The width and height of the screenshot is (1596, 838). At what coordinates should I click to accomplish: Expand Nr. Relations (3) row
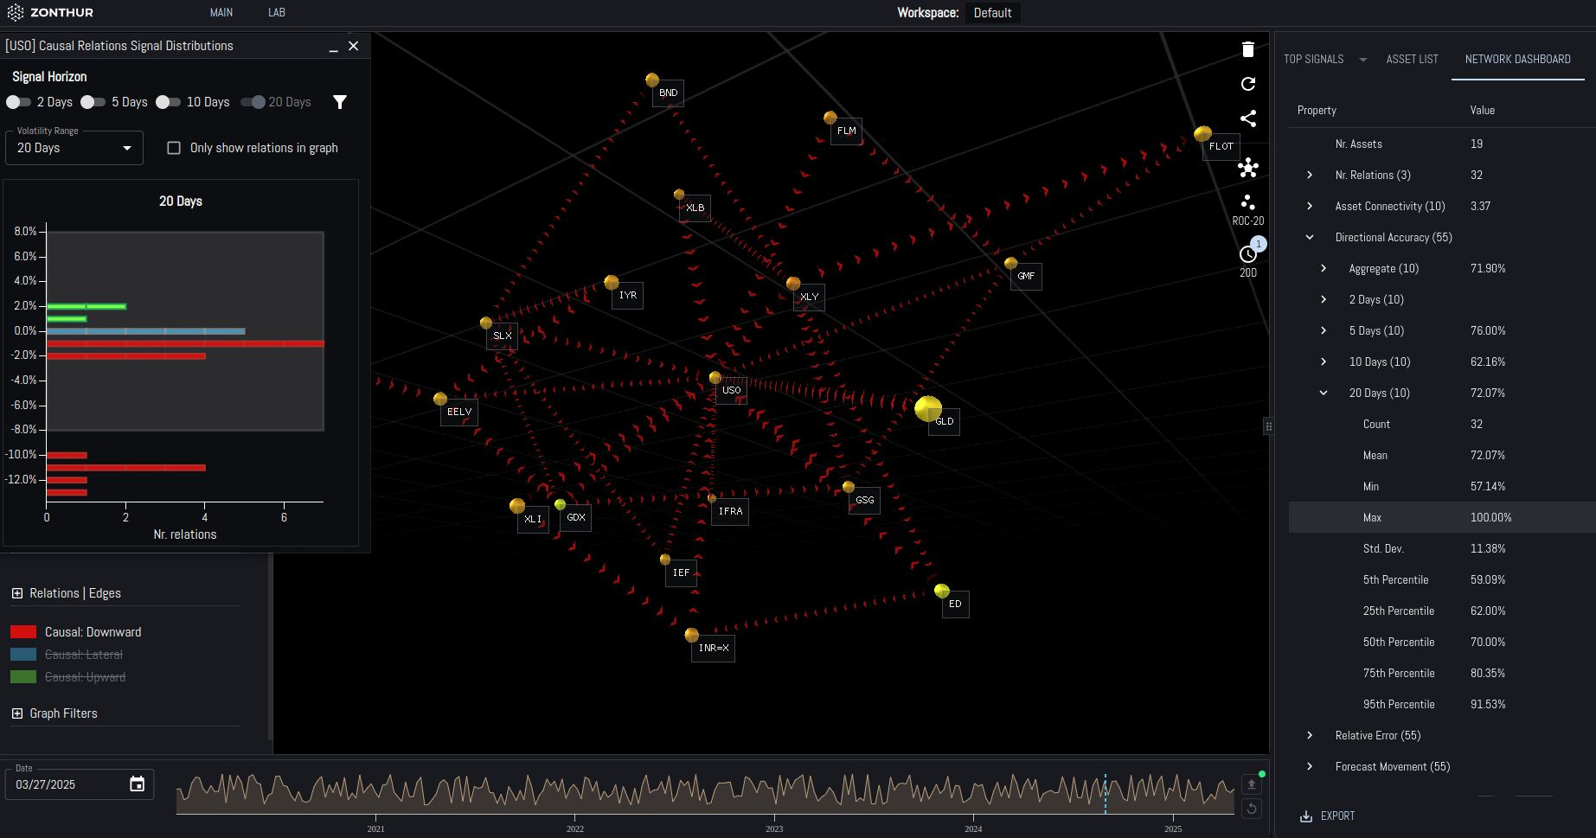click(x=1310, y=175)
